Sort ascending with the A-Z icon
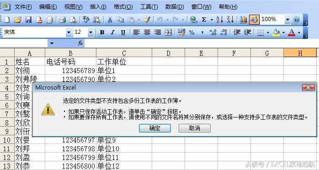The image size is (319, 170). tap(219, 20)
